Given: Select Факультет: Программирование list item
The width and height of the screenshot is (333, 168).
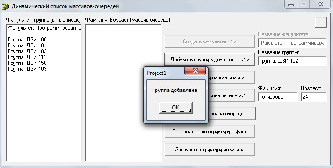Looking at the screenshot, I should coord(45,28).
